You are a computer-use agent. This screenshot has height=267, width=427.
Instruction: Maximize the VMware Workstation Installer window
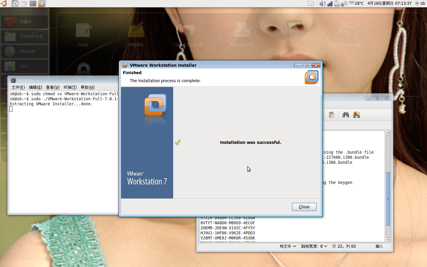[x=307, y=65]
